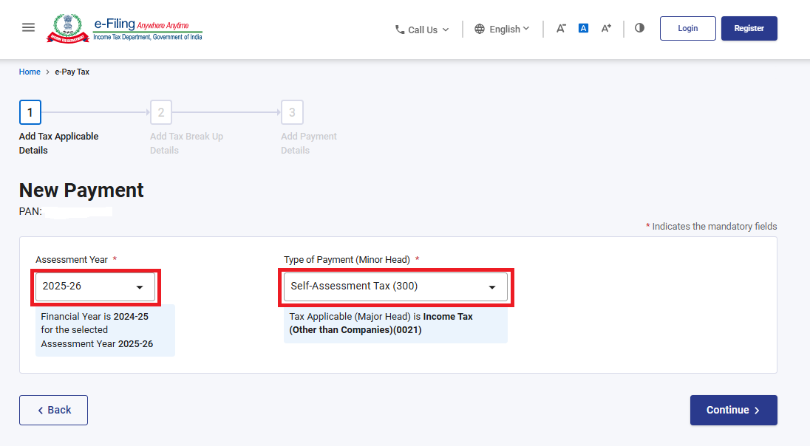810x446 pixels.
Task: Select step 2 Add Tax Break Up Details
Action: [x=161, y=113]
